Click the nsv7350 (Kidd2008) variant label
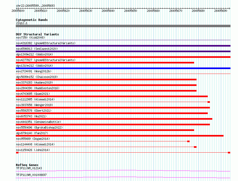 click(30, 37)
